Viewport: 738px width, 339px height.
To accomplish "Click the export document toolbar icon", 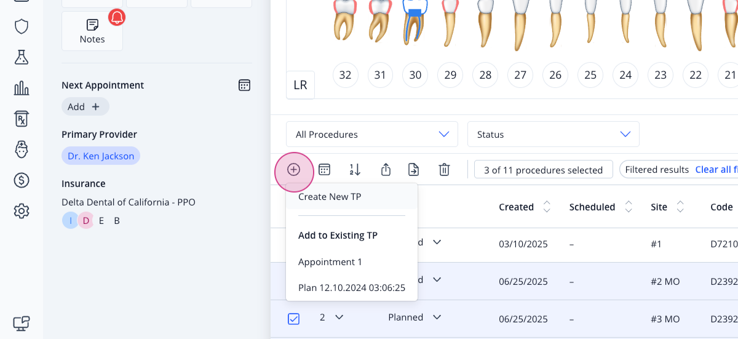I will point(414,170).
